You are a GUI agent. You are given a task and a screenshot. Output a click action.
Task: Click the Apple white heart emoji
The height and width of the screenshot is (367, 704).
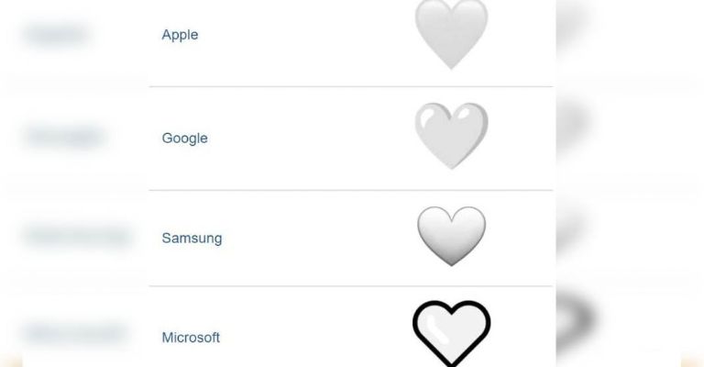pos(451,34)
